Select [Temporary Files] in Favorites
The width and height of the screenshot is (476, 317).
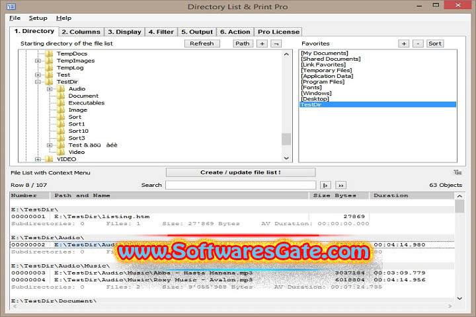(327, 71)
